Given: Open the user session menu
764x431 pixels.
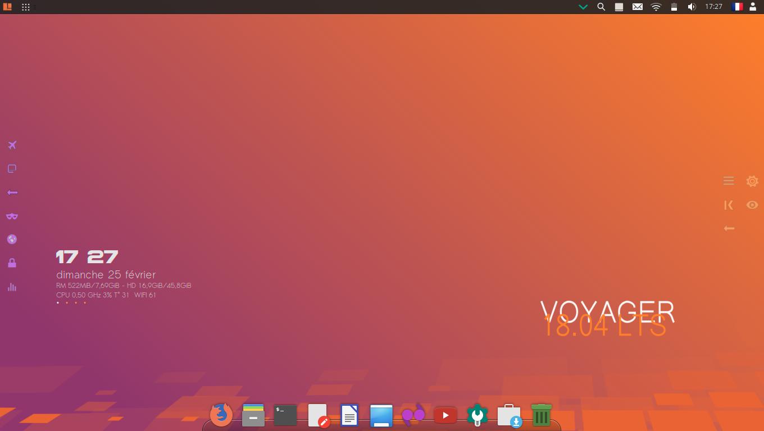Looking at the screenshot, I should tap(753, 7).
